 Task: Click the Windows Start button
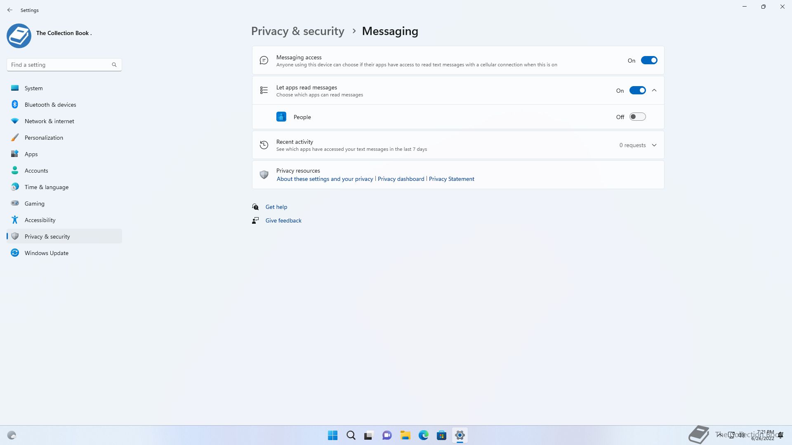pos(332,435)
